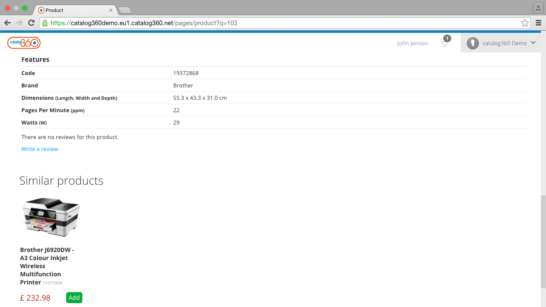This screenshot has width=546, height=307.
Task: Open the Chrome hamburger menu
Action: (x=538, y=23)
